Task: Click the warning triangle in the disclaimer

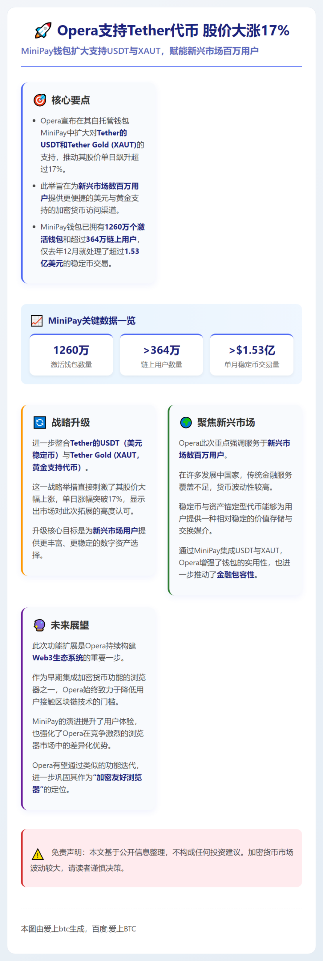Action: (38, 854)
